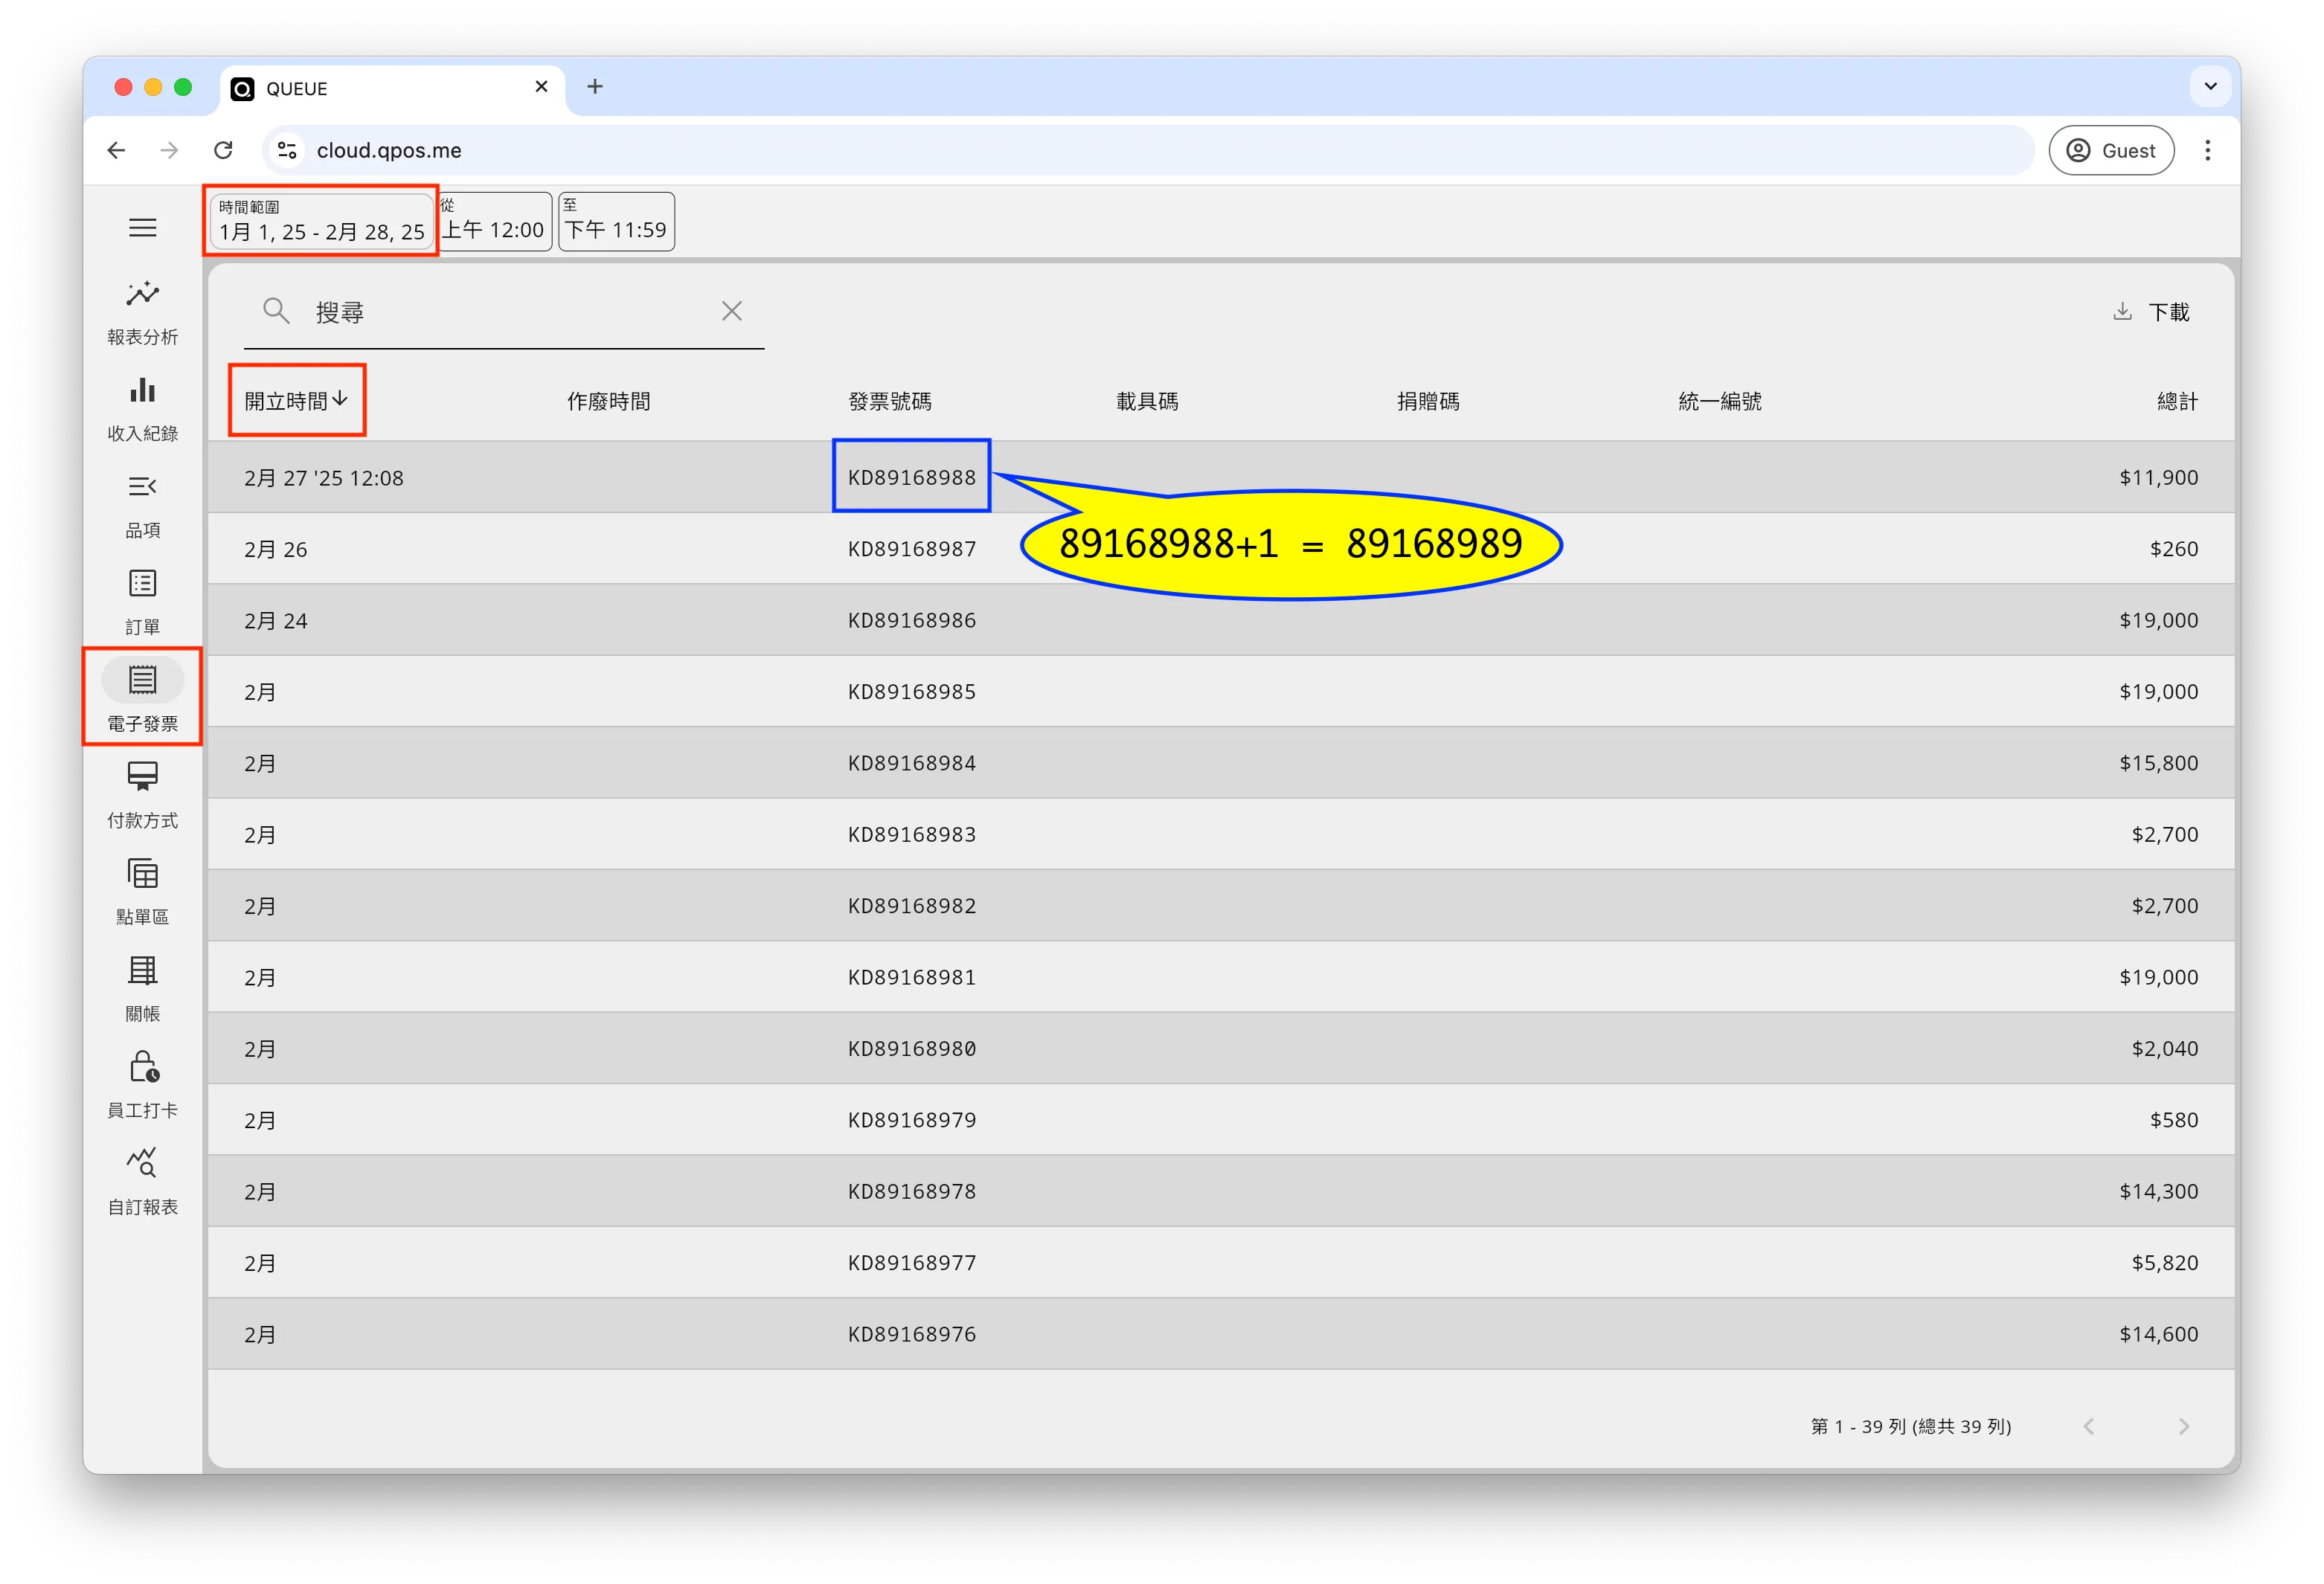Select invoice KD89168984
Screen dimensions: 2324x1584
click(912, 762)
